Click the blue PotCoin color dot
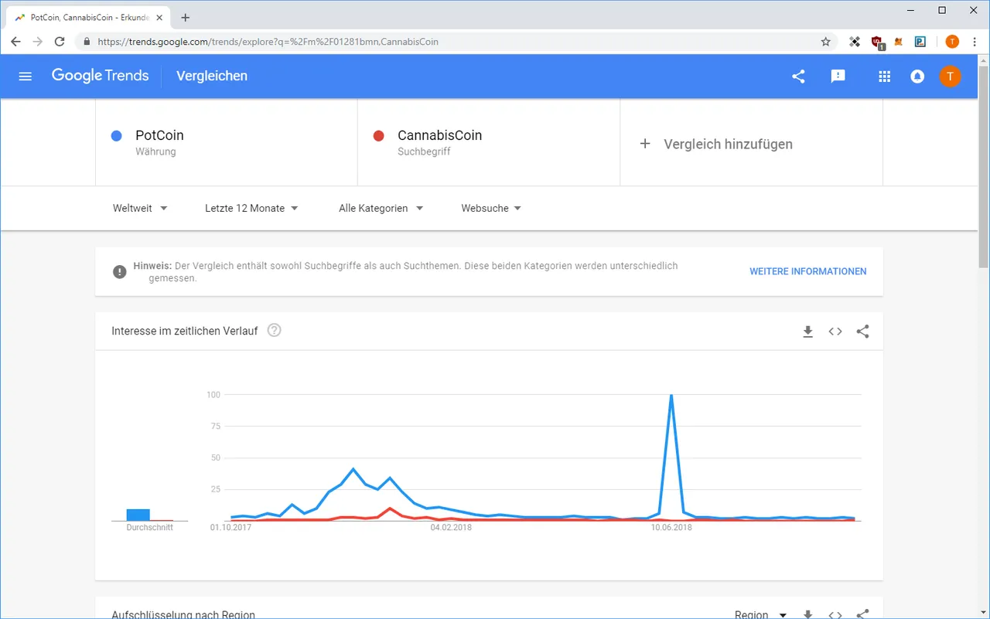This screenshot has height=619, width=990. (117, 136)
